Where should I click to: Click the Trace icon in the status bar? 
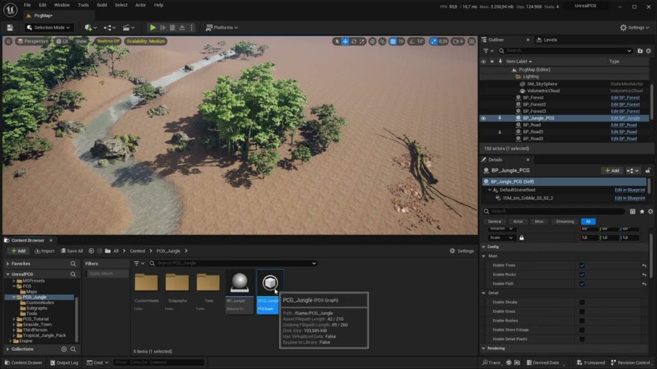pos(491,363)
